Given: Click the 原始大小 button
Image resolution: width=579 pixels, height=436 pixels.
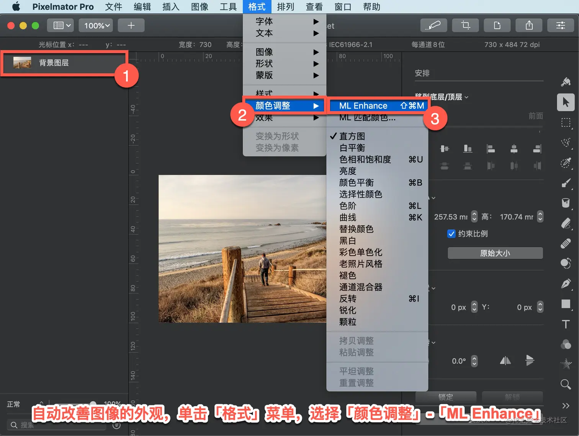Looking at the screenshot, I should pyautogui.click(x=495, y=253).
